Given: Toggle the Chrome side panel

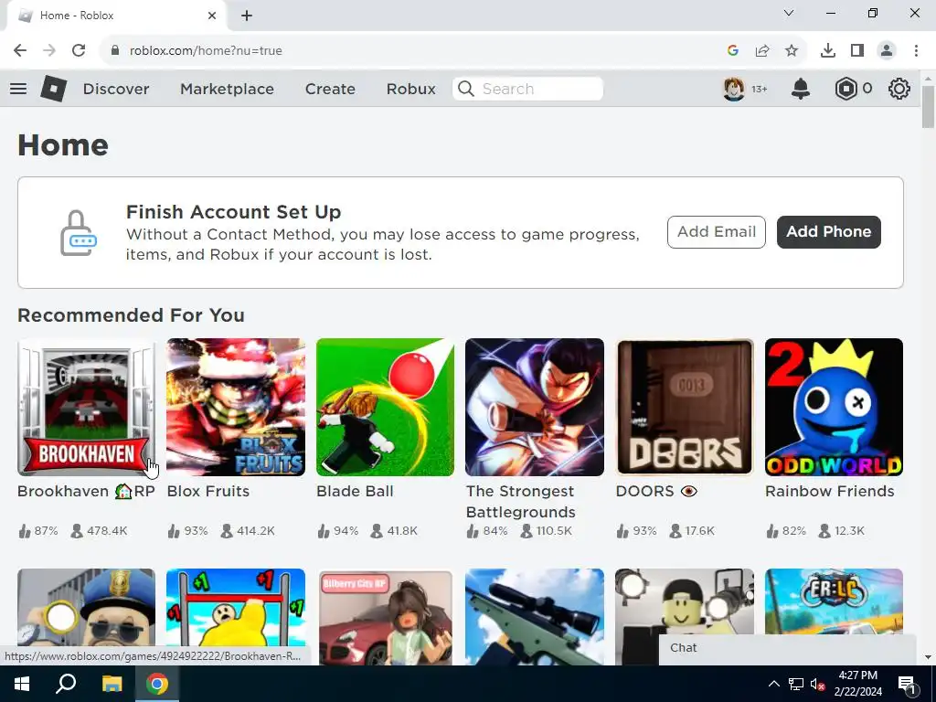Looking at the screenshot, I should click(x=857, y=51).
